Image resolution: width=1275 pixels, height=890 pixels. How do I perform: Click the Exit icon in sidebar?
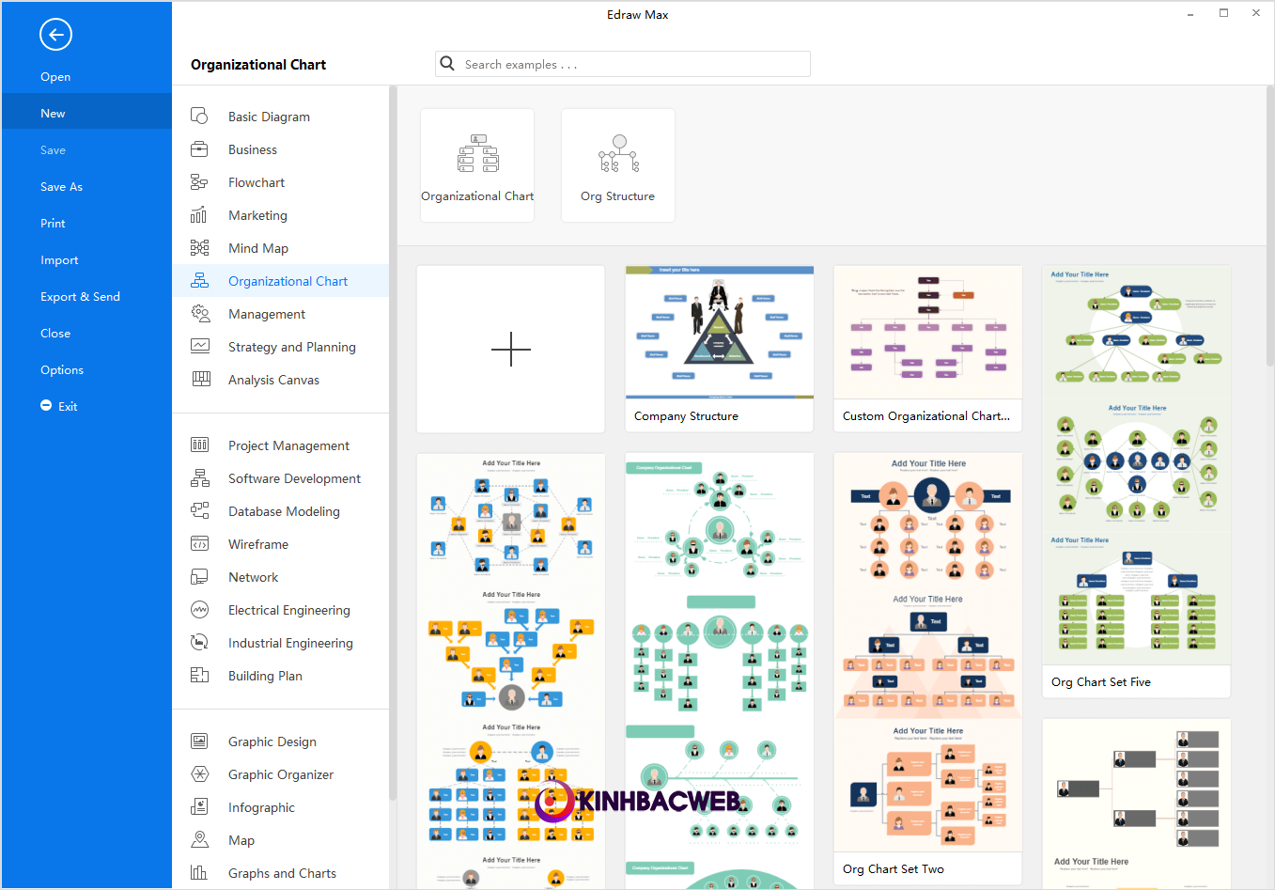click(x=46, y=405)
